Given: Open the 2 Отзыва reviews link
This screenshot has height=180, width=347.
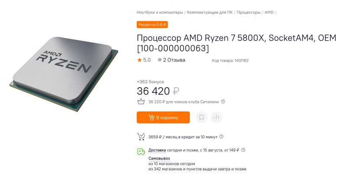Looking at the screenshot, I should (174, 60).
